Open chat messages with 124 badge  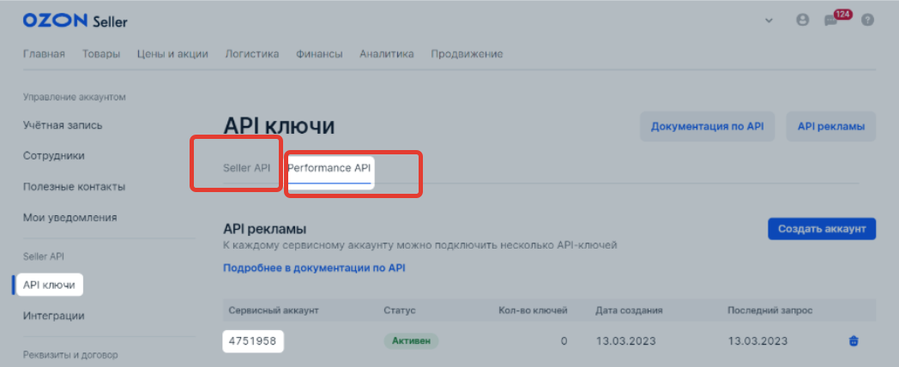pyautogui.click(x=837, y=19)
